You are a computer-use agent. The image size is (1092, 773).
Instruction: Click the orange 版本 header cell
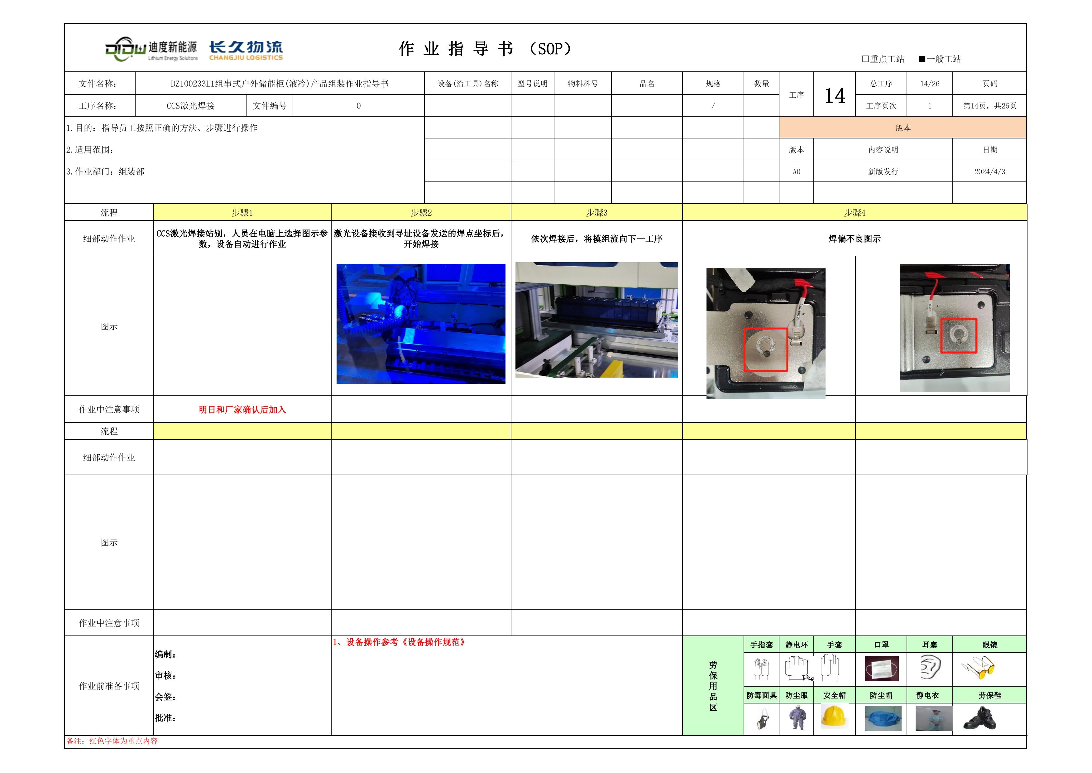(x=902, y=128)
